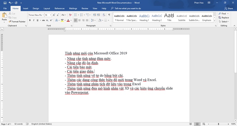Toggle Bold formatting
The width and height of the screenshot is (237, 126).
tap(30, 20)
